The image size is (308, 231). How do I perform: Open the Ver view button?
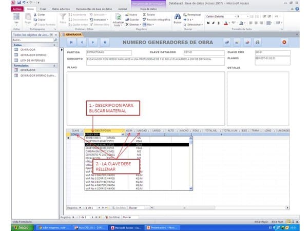click(16, 20)
